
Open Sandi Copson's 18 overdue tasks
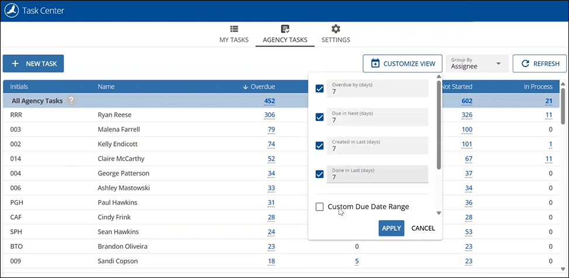tap(271, 261)
